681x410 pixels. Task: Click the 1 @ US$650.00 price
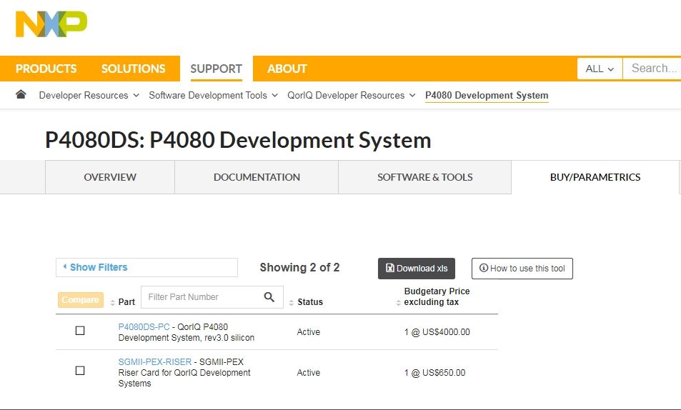pyautogui.click(x=434, y=373)
